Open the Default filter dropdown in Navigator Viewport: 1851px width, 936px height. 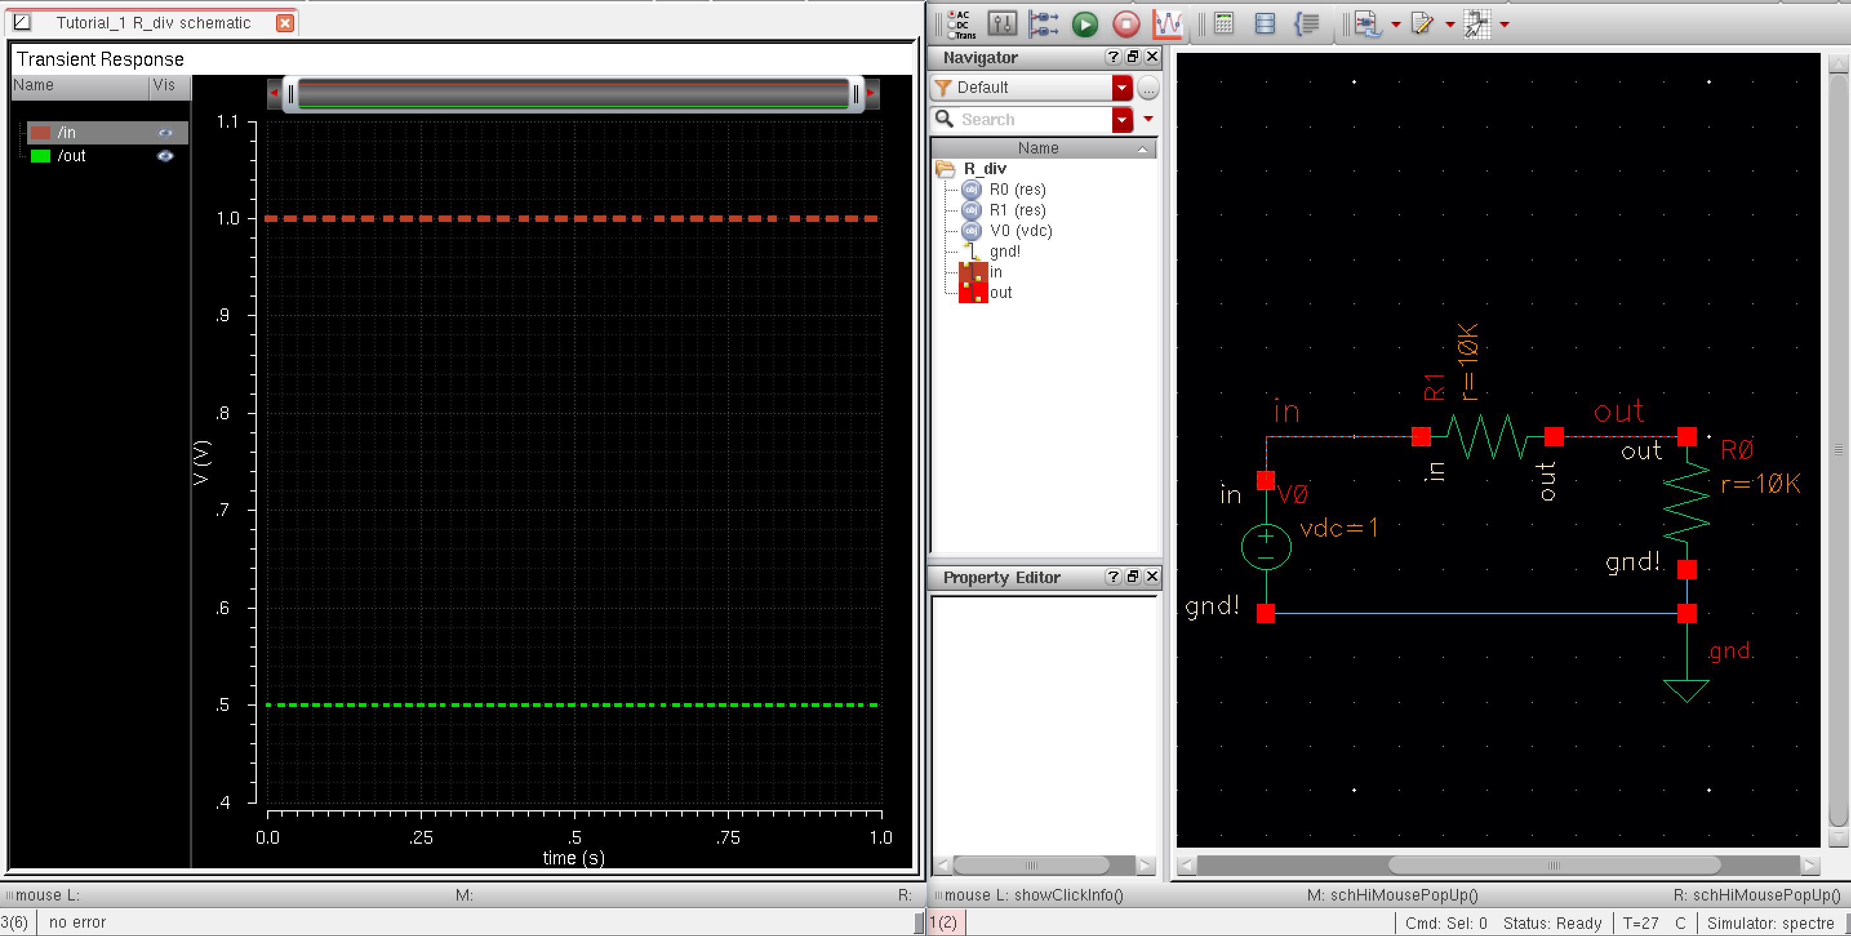tap(1123, 87)
